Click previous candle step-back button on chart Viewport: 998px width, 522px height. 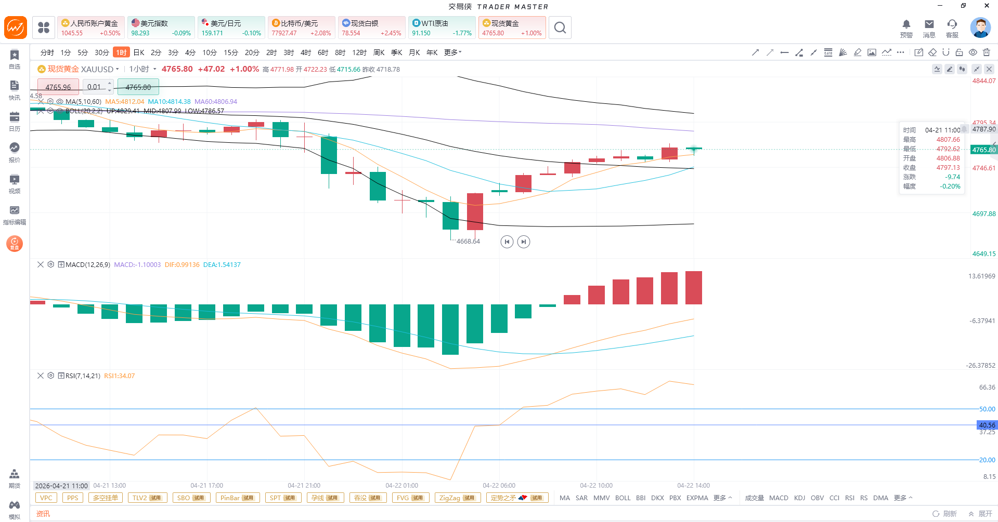pos(507,242)
